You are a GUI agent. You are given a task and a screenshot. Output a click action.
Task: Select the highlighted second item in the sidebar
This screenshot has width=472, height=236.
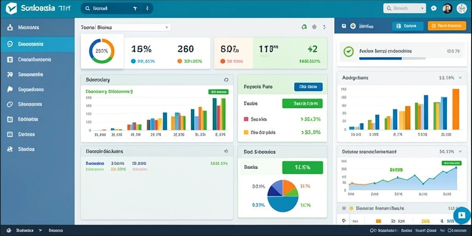coord(37,44)
